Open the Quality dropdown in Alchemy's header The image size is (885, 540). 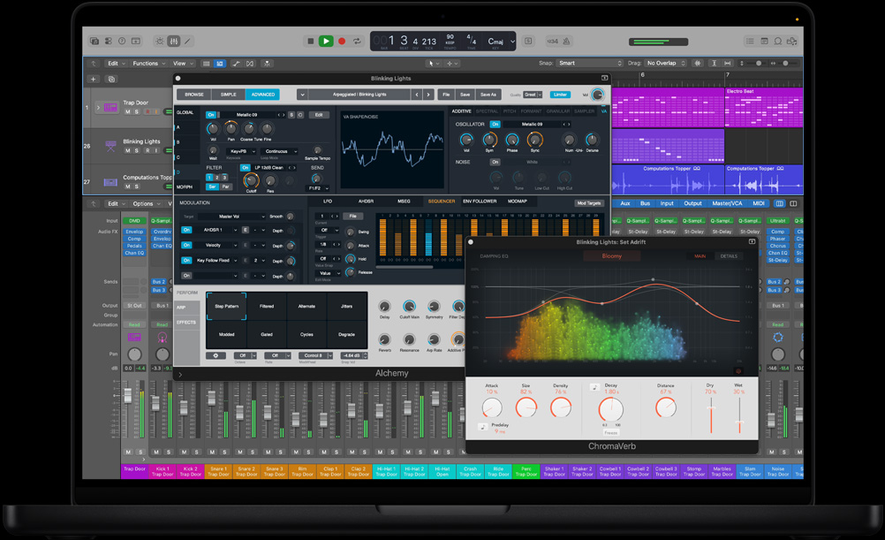(530, 95)
